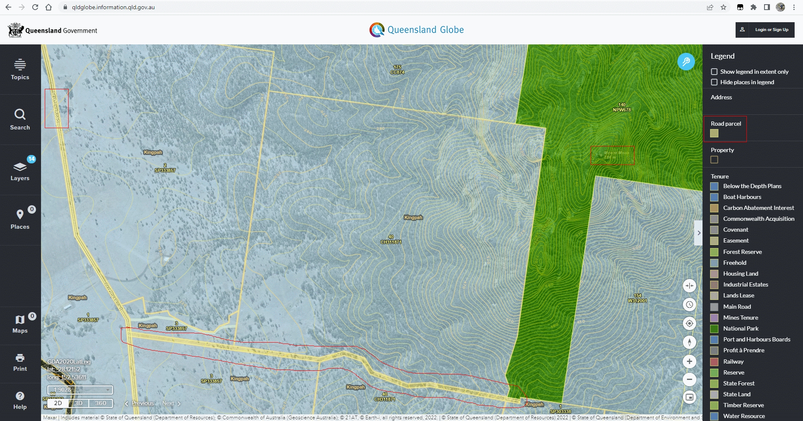Select Forest Reserve legend entry
Image resolution: width=803 pixels, height=421 pixels.
742,252
